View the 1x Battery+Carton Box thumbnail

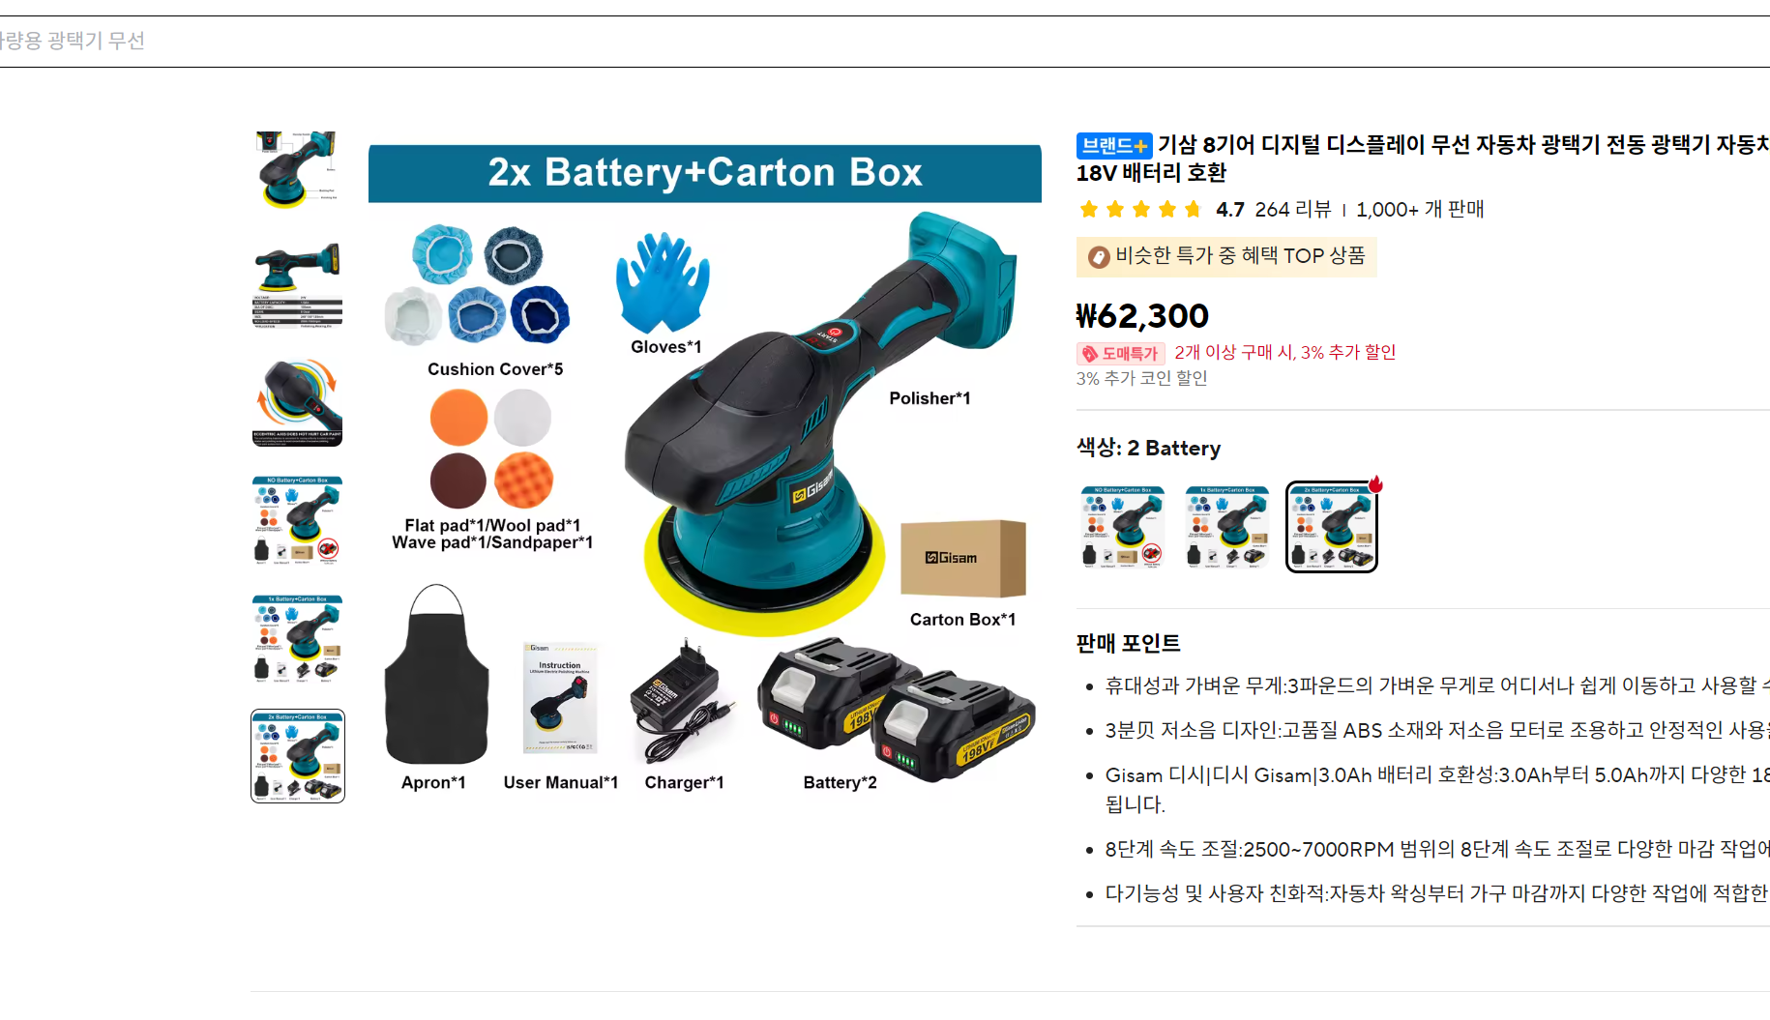(x=298, y=638)
